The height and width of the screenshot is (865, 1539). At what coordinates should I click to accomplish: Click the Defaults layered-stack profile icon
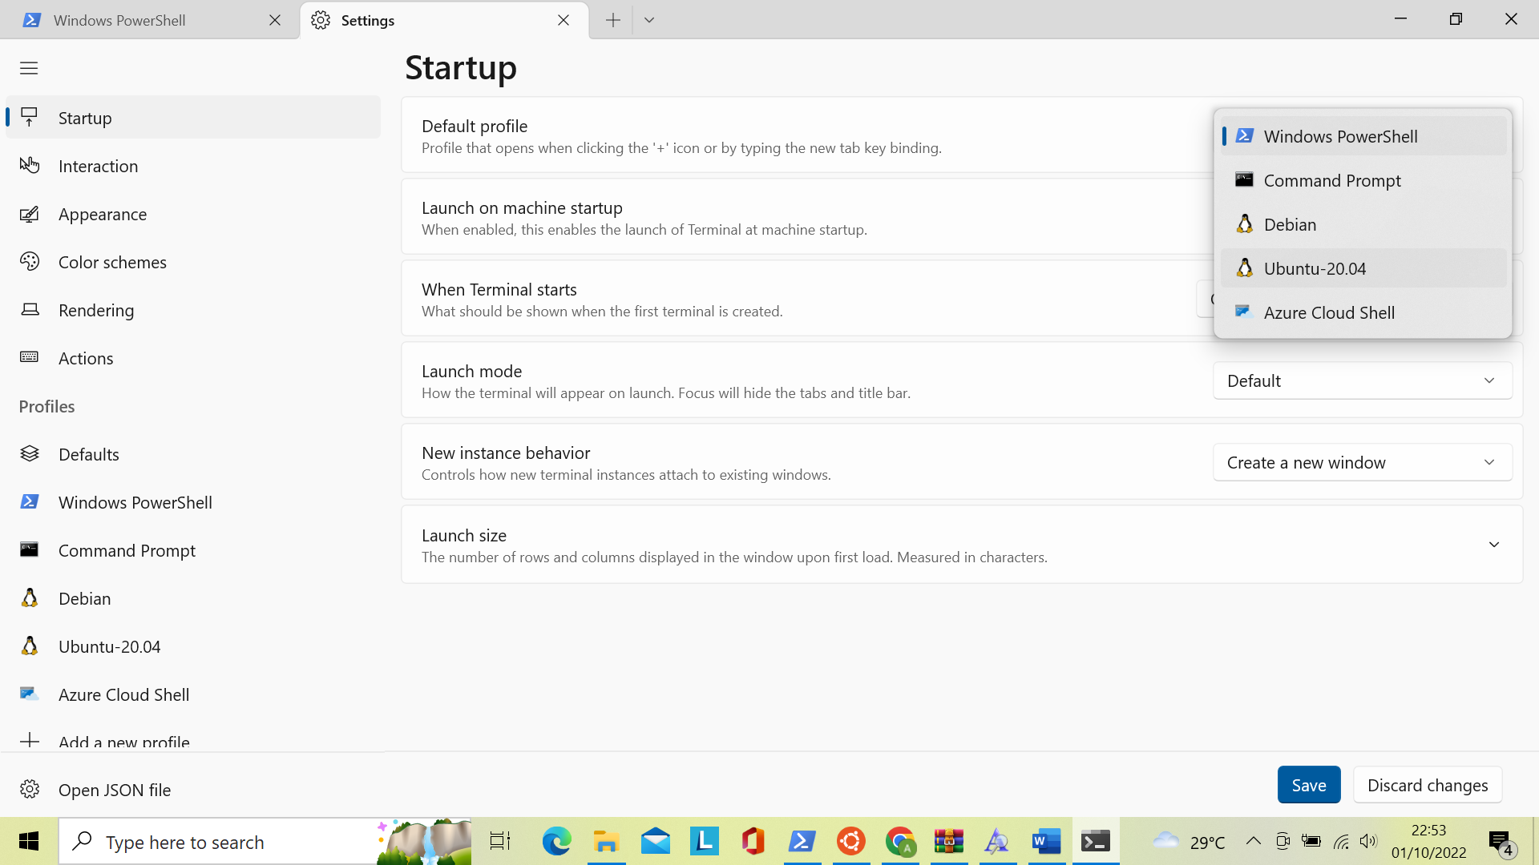30,454
